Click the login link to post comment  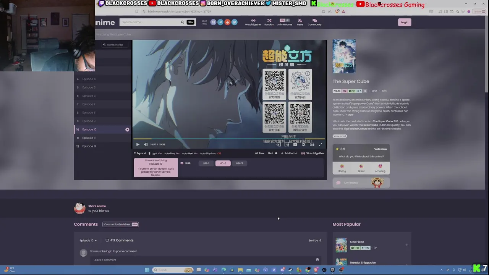(x=109, y=251)
